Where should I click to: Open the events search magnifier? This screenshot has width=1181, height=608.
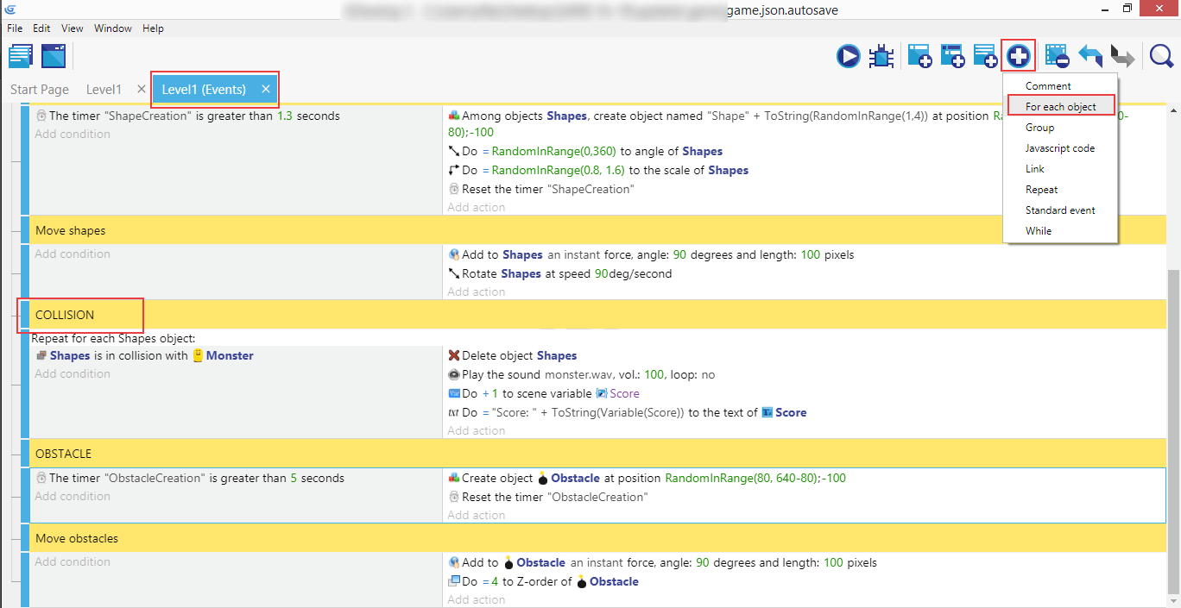point(1161,57)
